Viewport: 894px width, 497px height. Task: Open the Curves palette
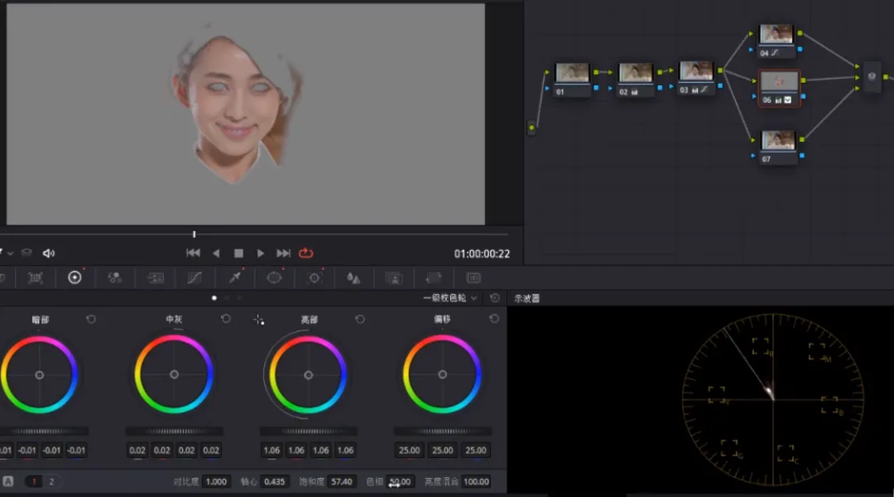195,277
